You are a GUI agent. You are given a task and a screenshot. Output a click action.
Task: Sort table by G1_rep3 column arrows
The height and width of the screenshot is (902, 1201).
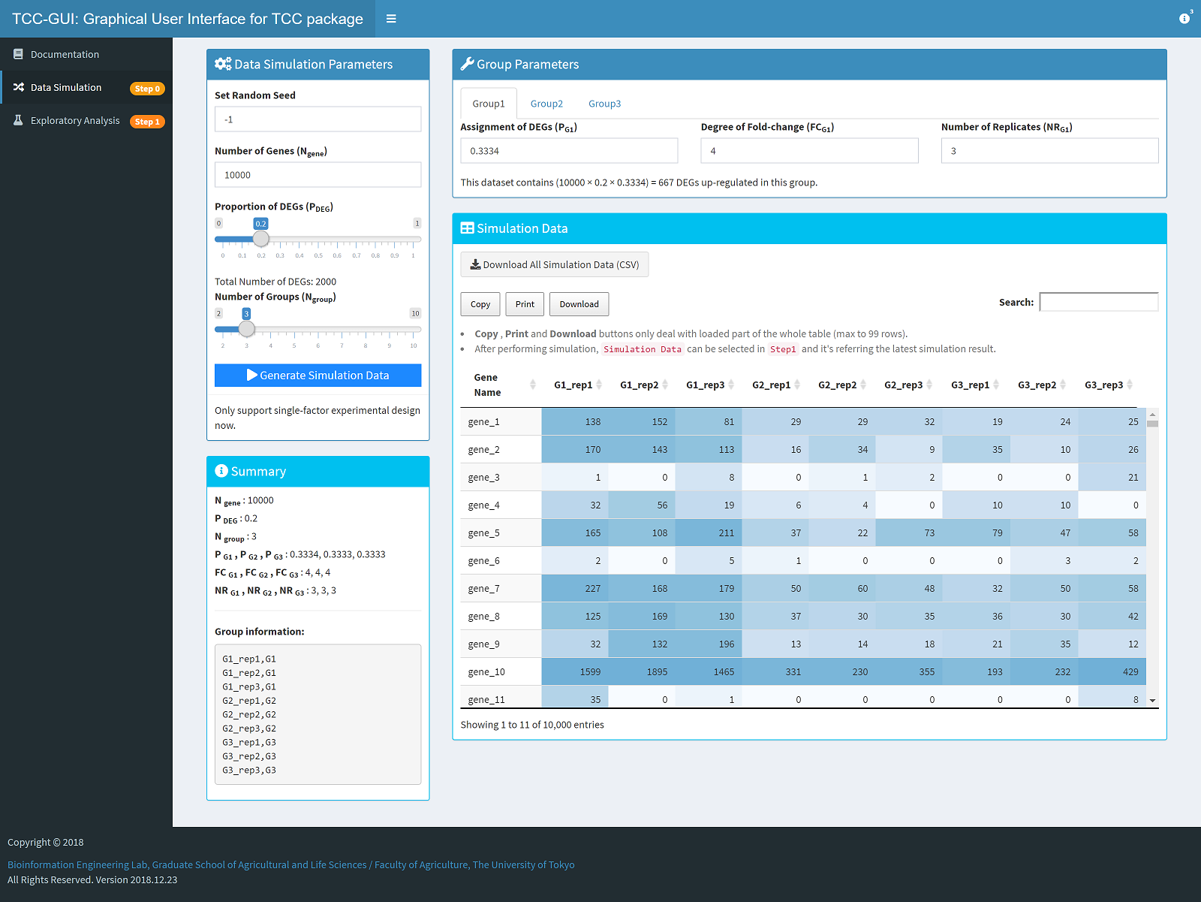pyautogui.click(x=731, y=385)
